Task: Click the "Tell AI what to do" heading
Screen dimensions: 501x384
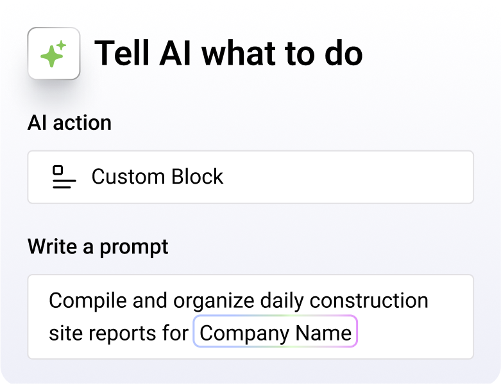Action: (228, 54)
